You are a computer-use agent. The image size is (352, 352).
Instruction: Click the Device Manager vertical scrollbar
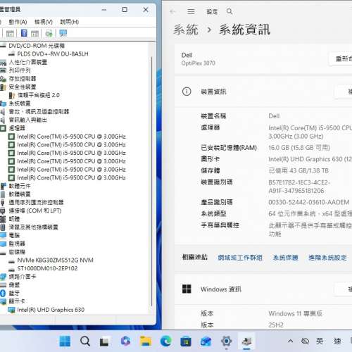click(152, 181)
